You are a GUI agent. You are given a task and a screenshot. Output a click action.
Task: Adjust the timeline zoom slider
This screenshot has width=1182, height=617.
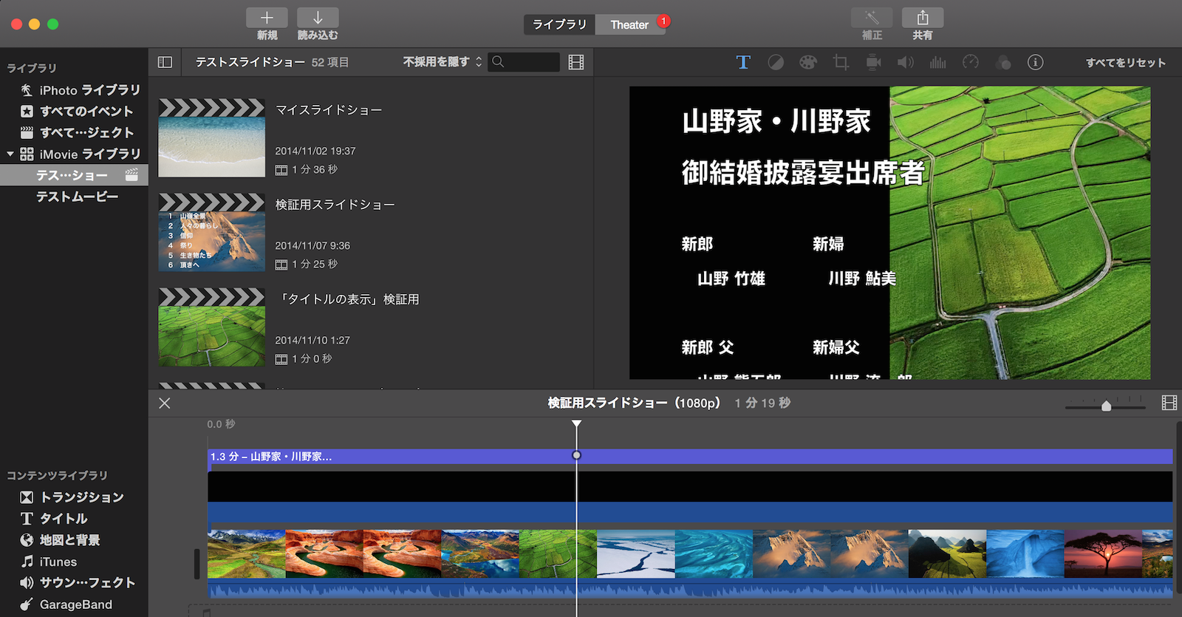pos(1106,406)
